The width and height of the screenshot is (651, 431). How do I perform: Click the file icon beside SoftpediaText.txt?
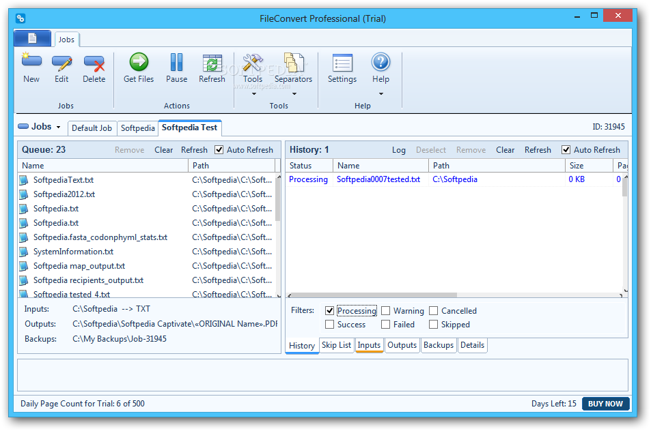[24, 180]
